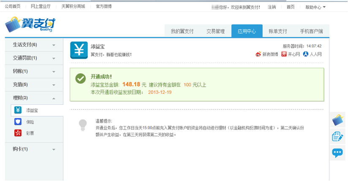The width and height of the screenshot is (348, 181).
Task: Share via 开心网 icon
Action: (284, 54)
